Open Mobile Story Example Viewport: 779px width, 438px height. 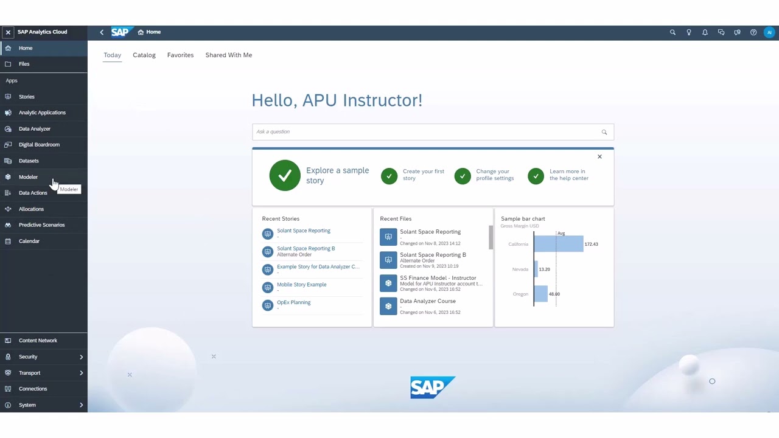301,285
